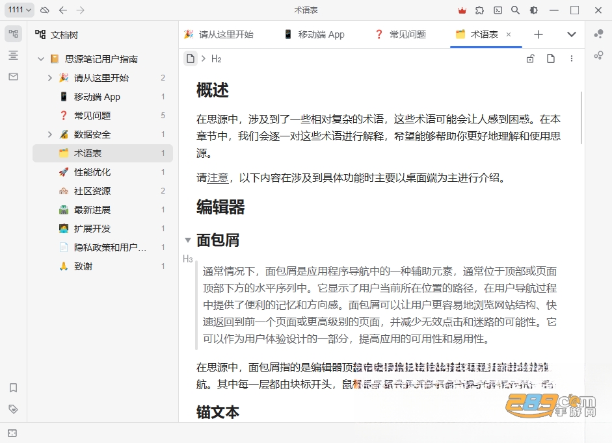The width and height of the screenshot is (612, 443).
Task: Go forward with the right arrow
Action: click(81, 10)
